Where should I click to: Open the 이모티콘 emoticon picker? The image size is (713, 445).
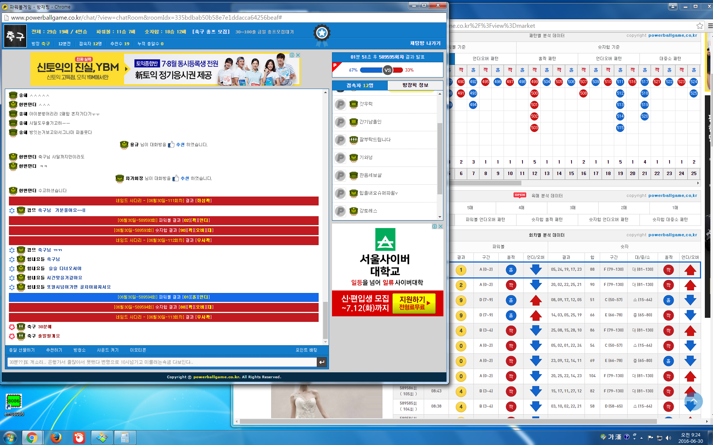138,350
